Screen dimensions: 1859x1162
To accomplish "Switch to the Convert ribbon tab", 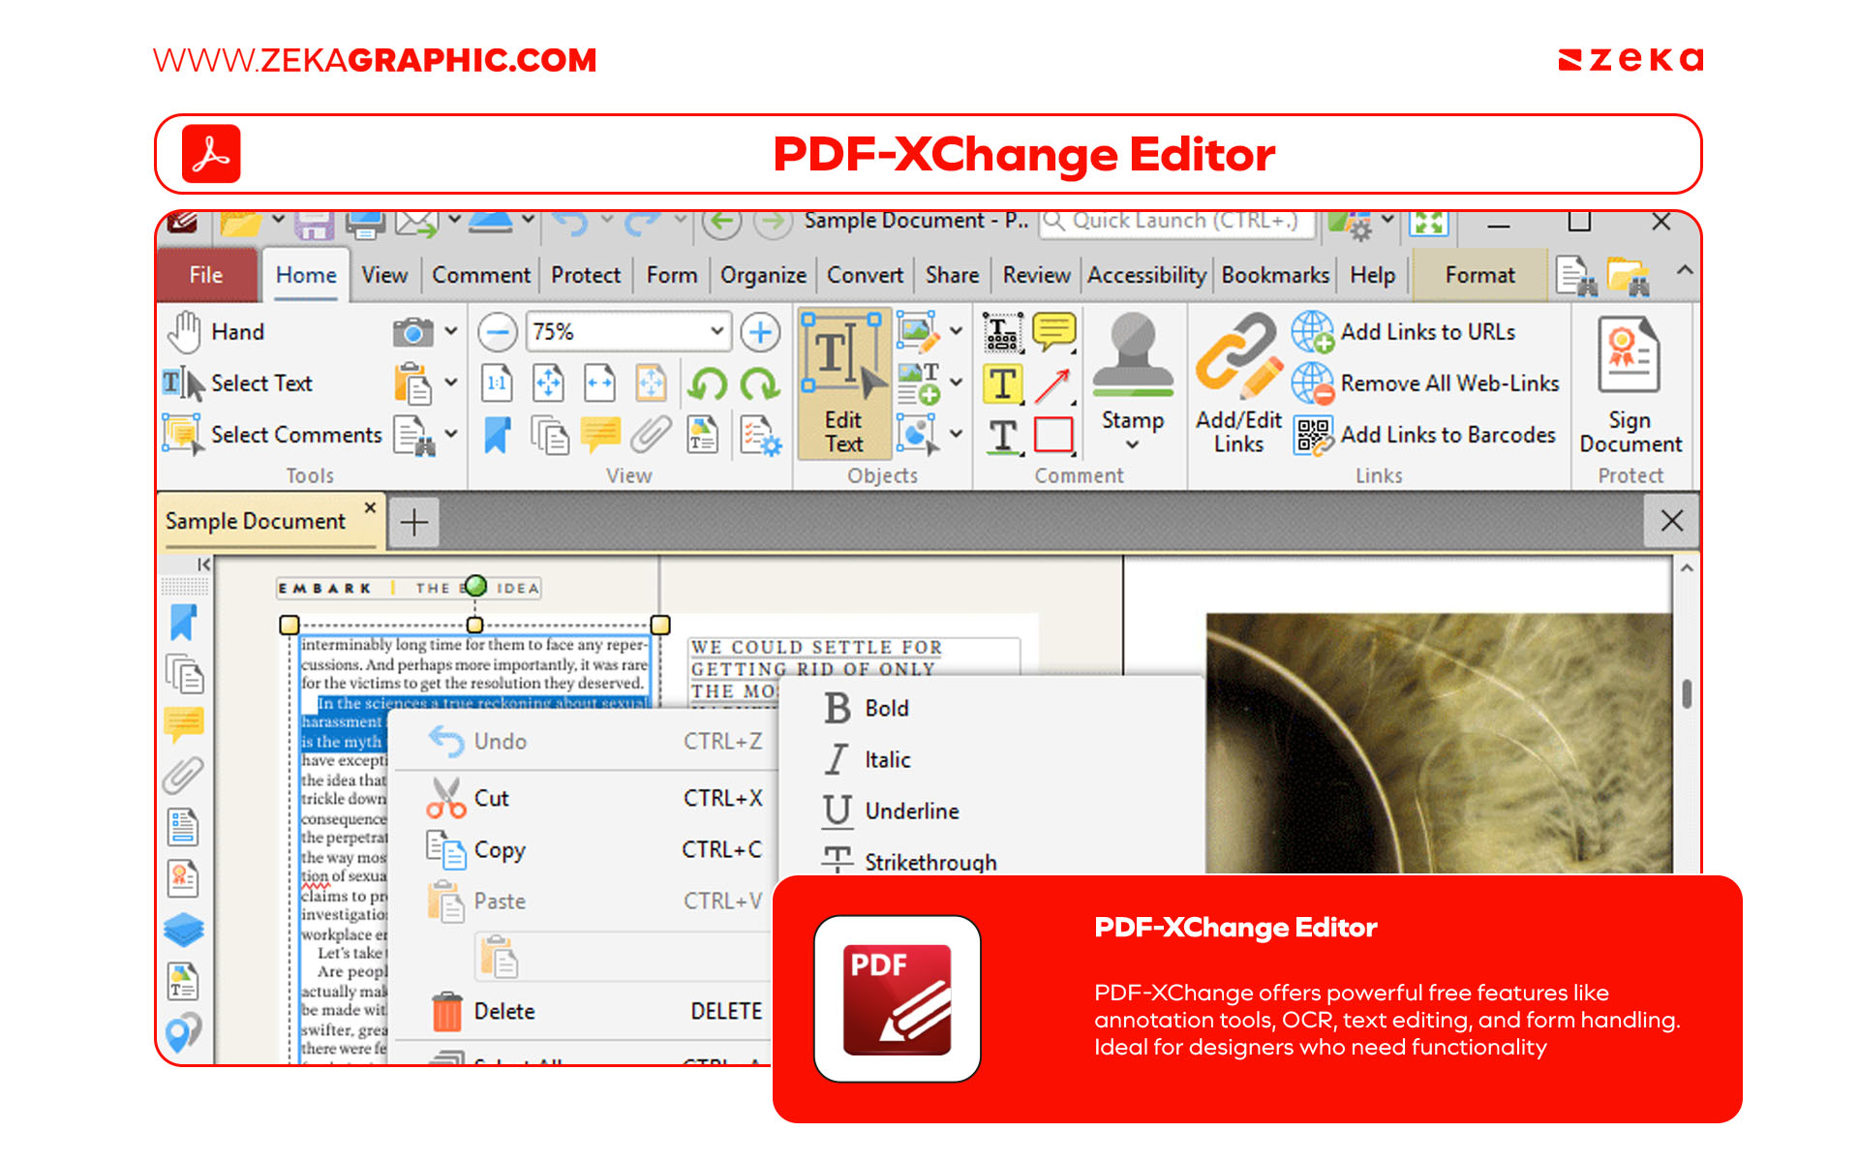I will [865, 276].
